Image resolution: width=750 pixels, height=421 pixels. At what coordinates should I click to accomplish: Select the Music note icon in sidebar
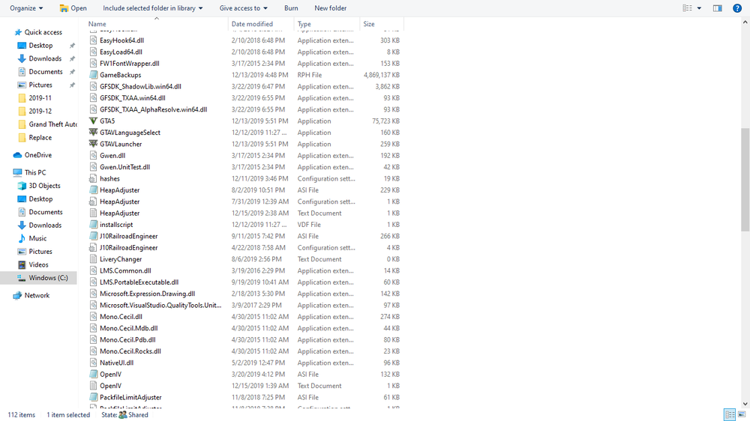(22, 238)
